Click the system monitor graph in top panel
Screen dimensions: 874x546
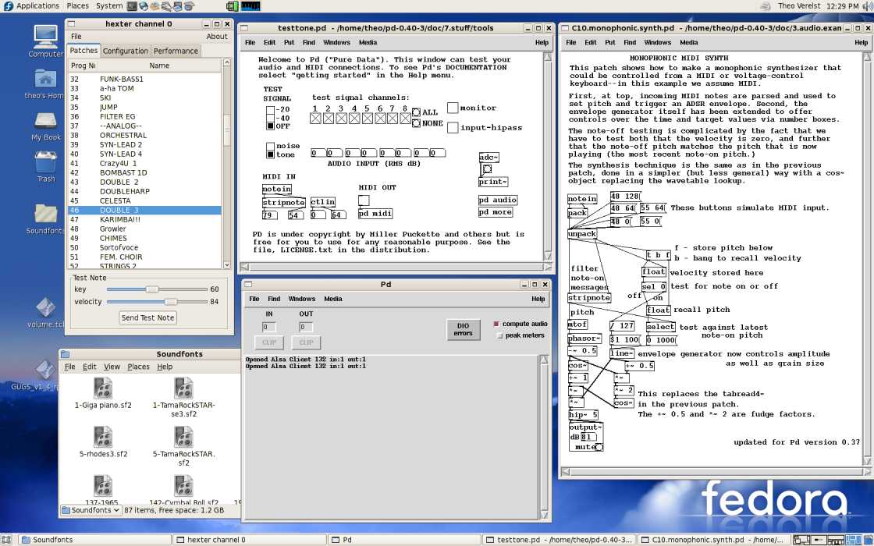point(250,6)
